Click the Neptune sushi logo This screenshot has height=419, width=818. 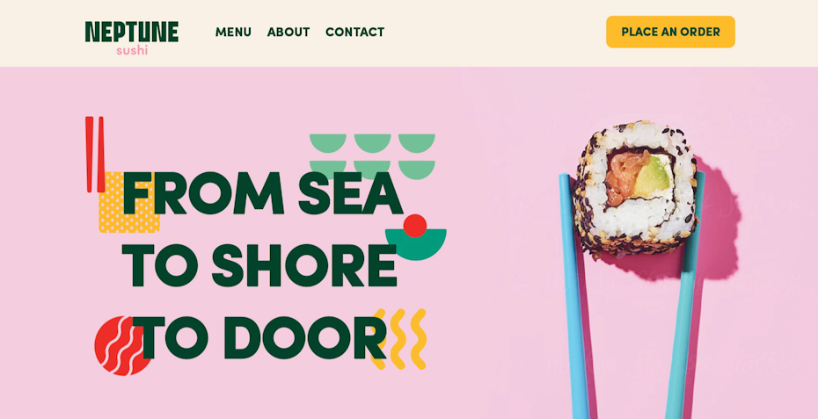131,39
